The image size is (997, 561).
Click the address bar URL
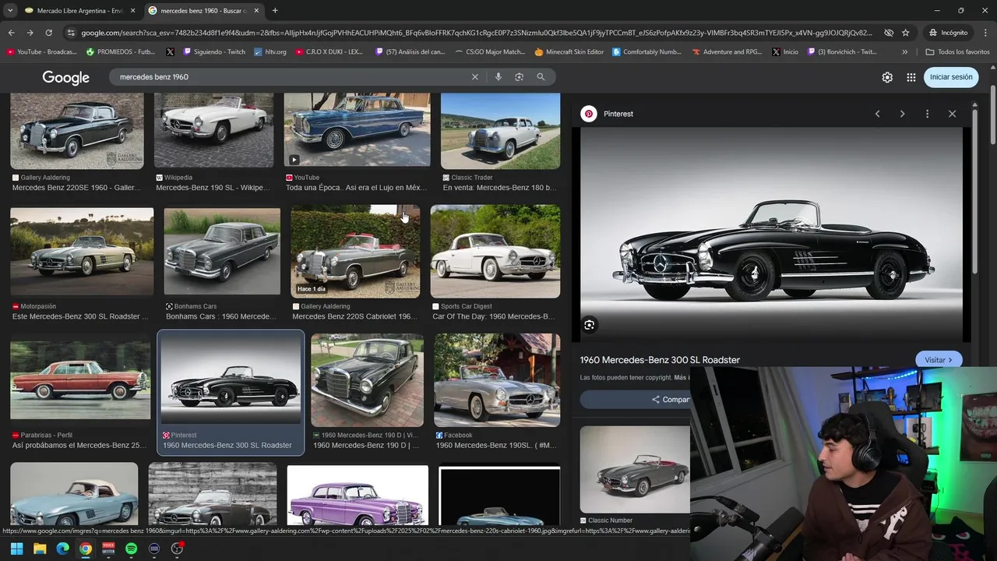(475, 33)
